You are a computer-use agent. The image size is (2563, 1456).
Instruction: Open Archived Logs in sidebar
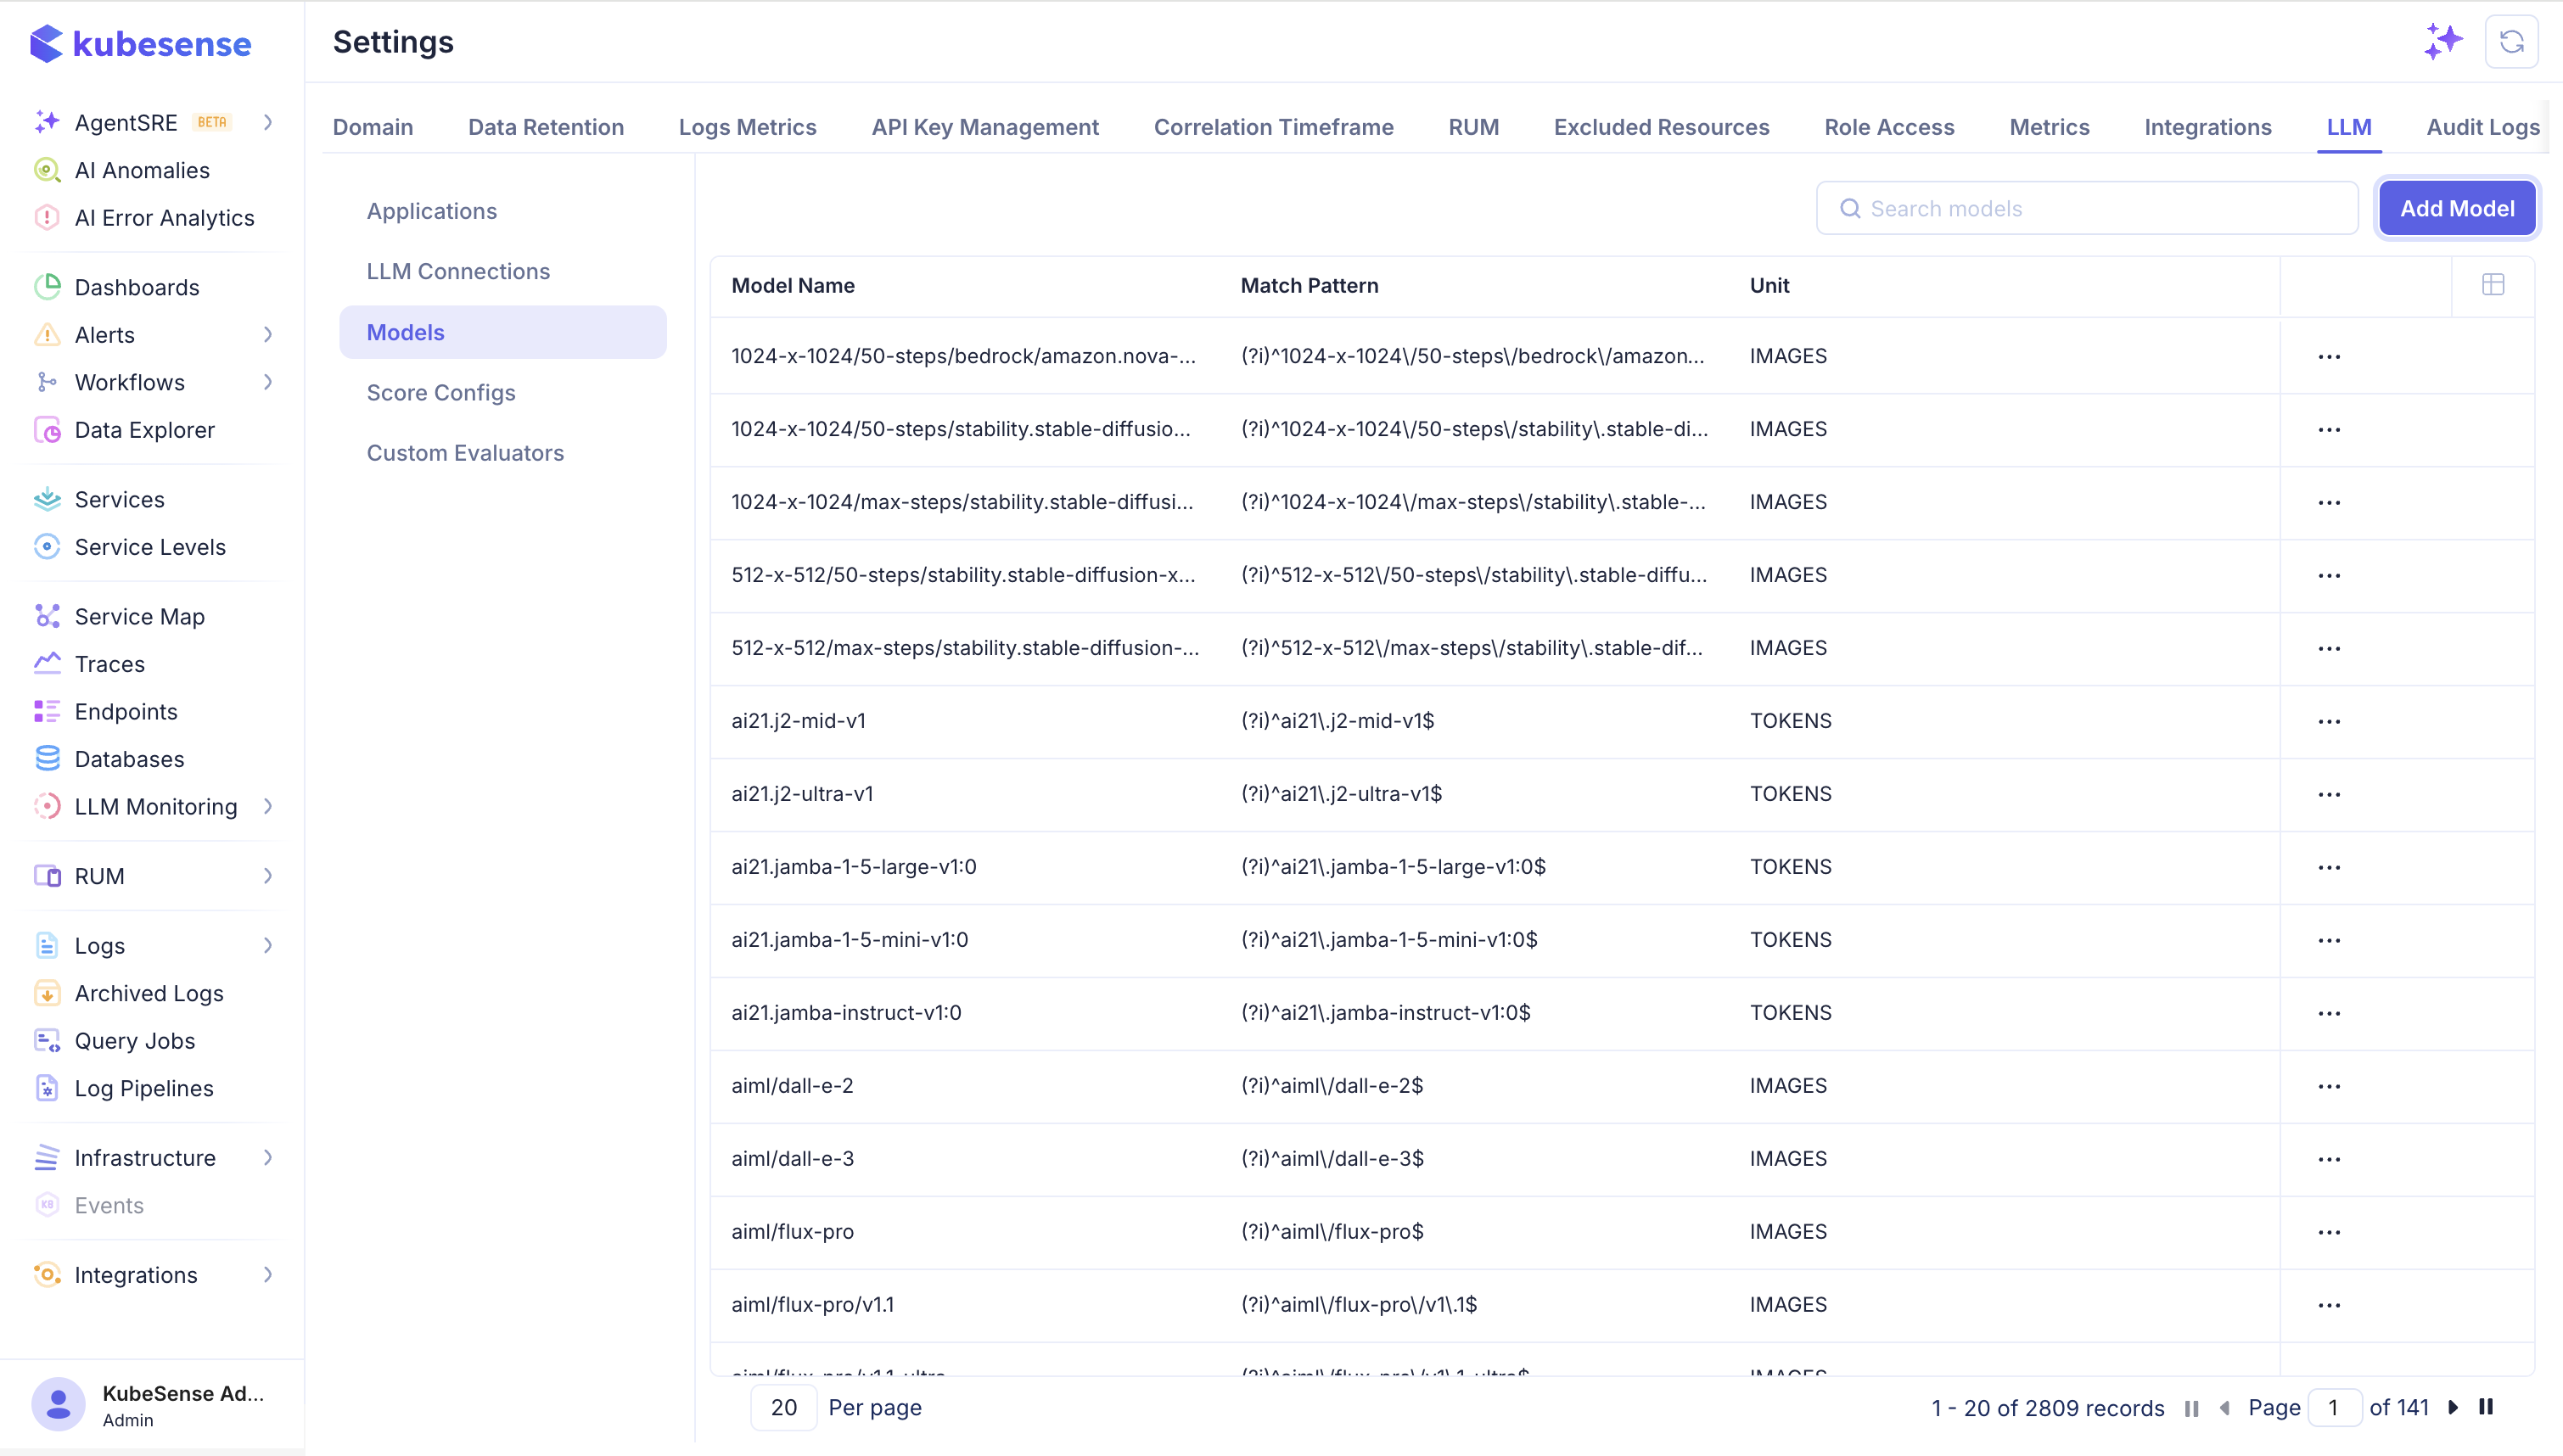click(149, 993)
